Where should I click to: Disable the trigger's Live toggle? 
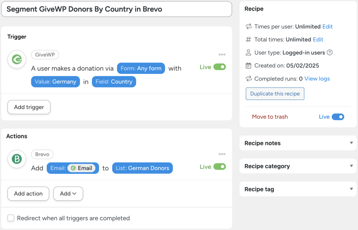click(220, 67)
